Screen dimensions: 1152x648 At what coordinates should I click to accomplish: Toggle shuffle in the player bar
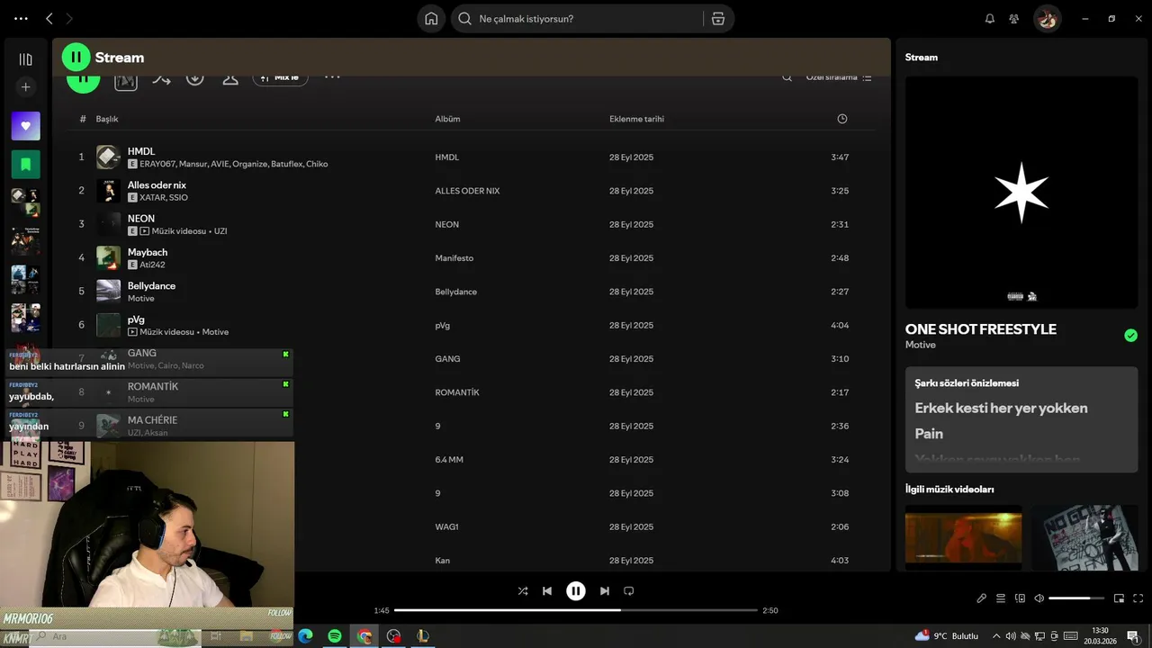pos(523,591)
